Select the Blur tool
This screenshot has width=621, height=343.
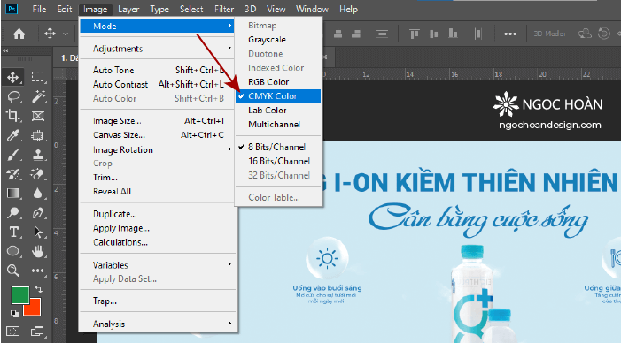[x=38, y=194]
